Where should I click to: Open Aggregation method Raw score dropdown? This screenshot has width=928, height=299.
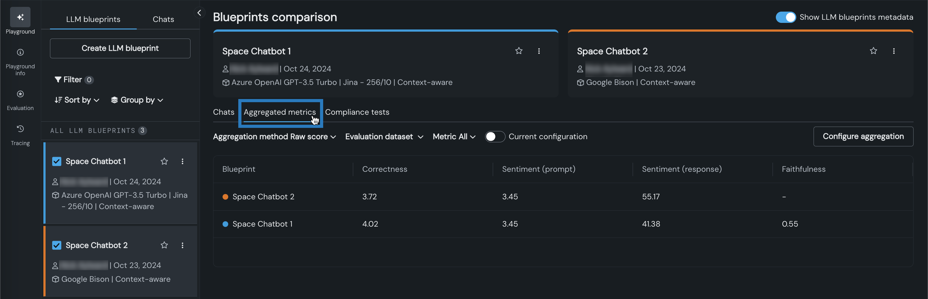(274, 137)
